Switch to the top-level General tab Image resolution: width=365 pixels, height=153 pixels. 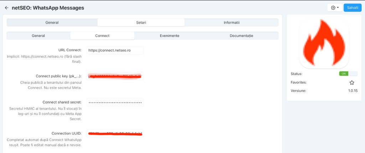coord(52,22)
